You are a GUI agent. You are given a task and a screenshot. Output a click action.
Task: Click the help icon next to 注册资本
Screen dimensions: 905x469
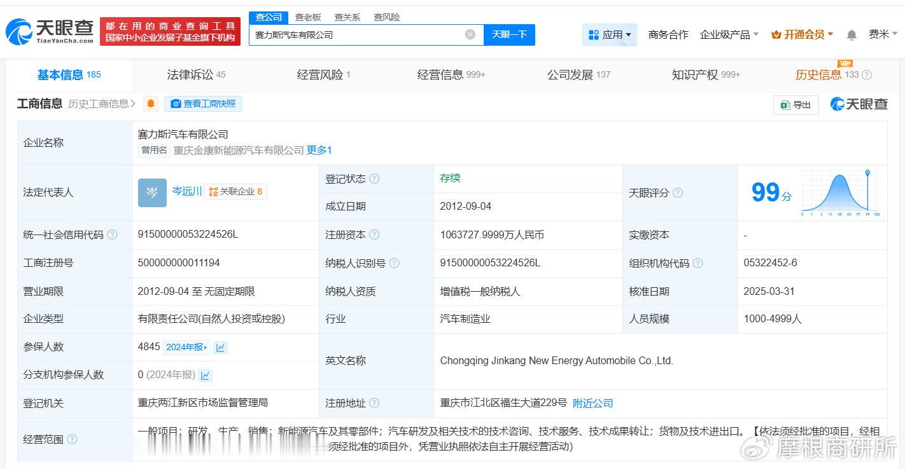coord(374,234)
